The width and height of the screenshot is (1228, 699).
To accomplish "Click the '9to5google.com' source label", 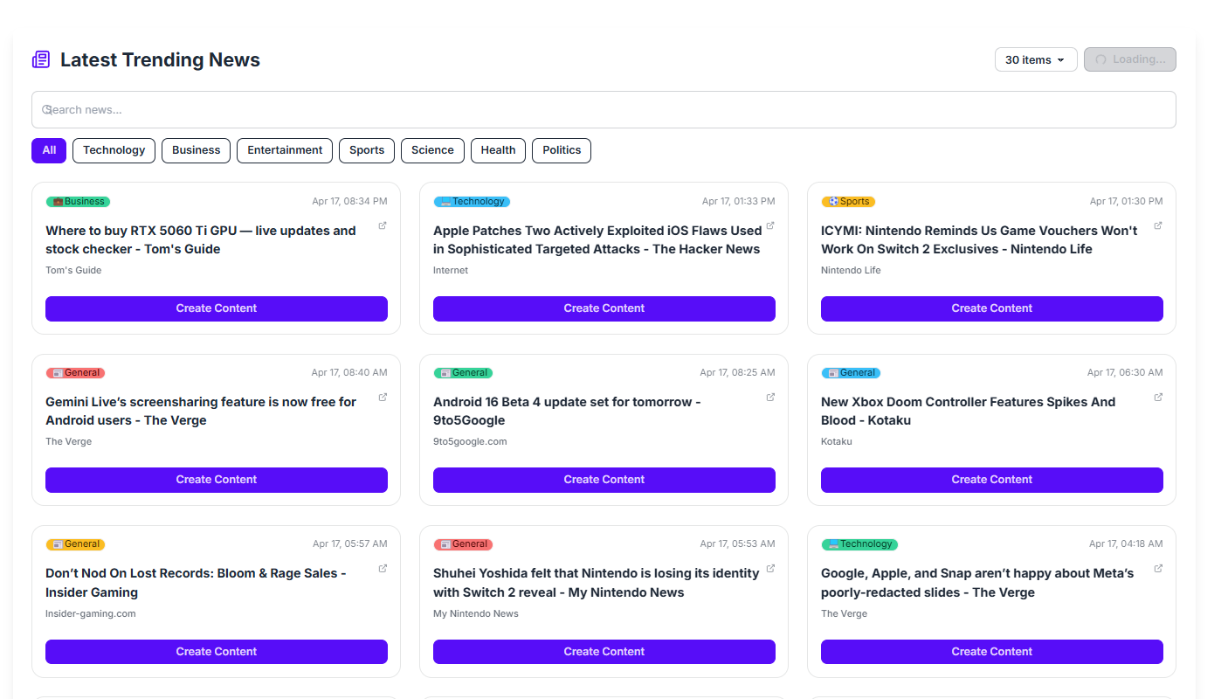I will [x=470, y=442].
